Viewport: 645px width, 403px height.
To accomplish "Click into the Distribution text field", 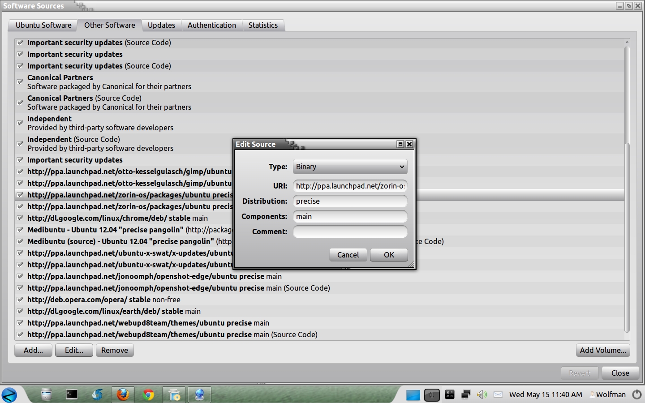I will click(350, 201).
